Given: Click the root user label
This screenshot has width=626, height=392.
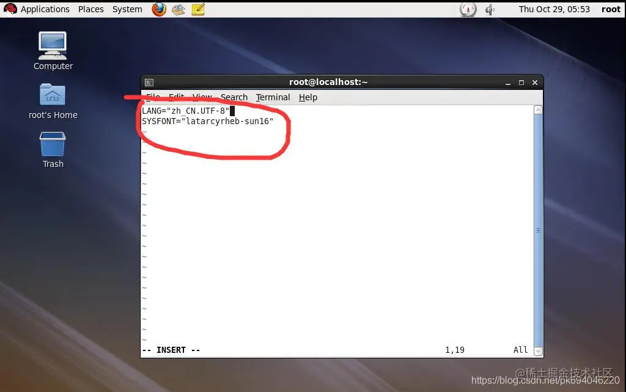Looking at the screenshot, I should pyautogui.click(x=611, y=9).
